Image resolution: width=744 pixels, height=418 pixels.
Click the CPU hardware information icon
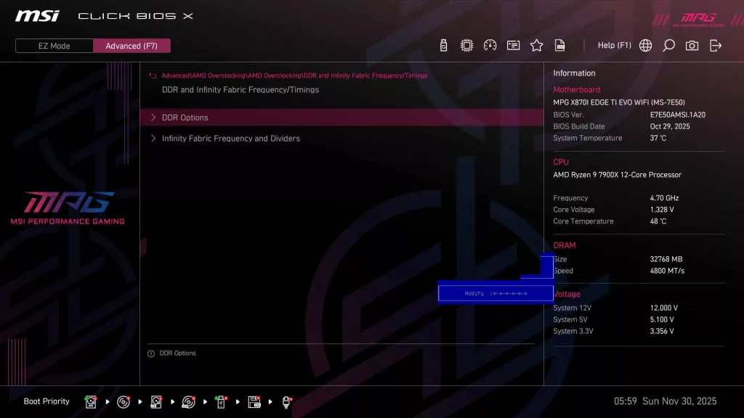click(467, 45)
